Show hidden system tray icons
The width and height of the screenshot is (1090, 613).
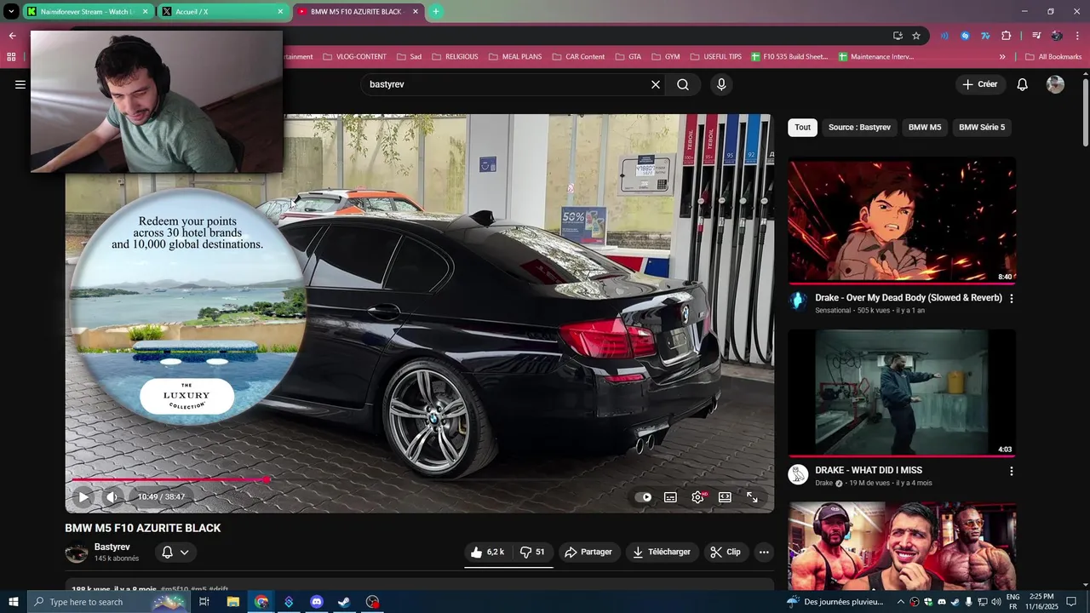(899, 602)
